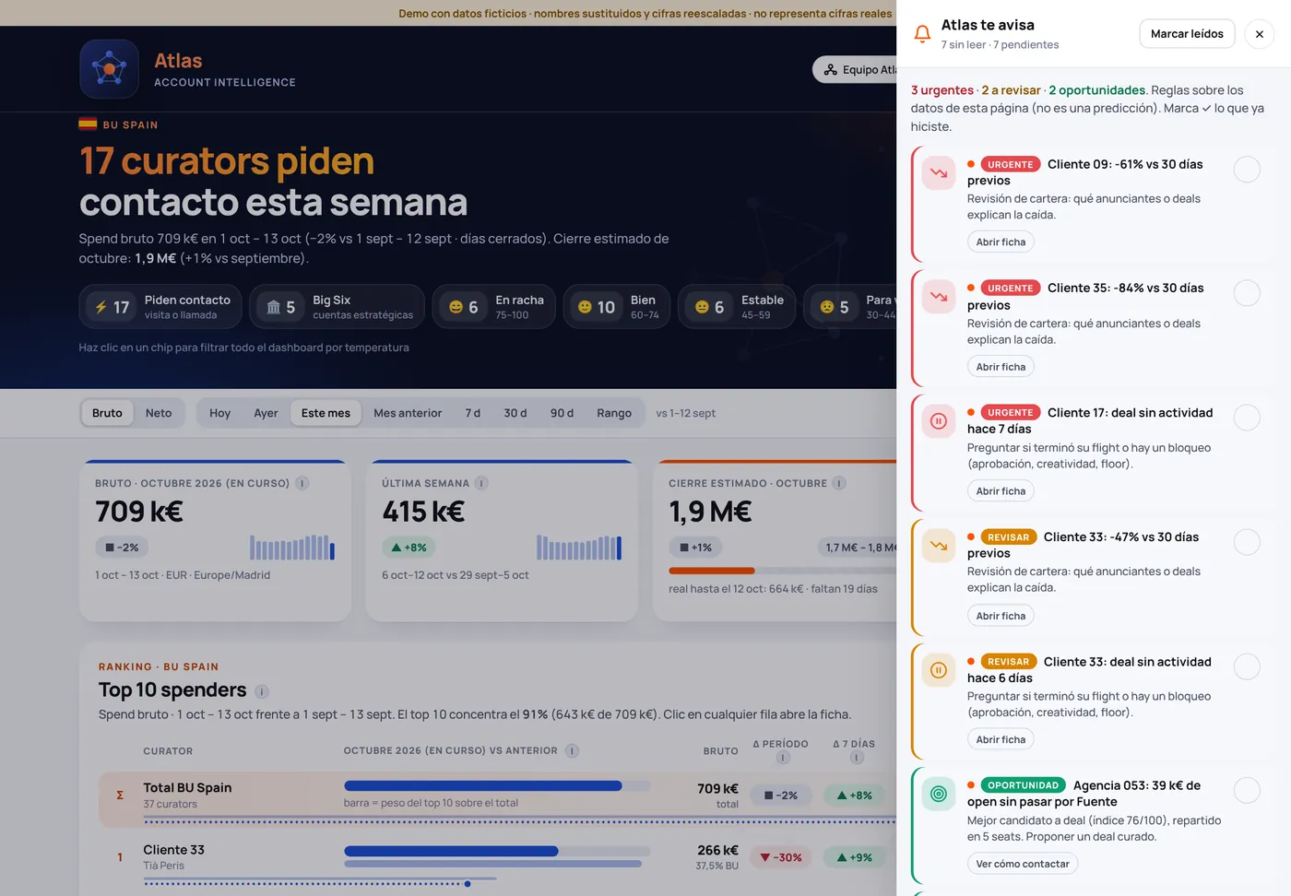Mark Cliente 09 -61% alert as done
The height and width of the screenshot is (896, 1291).
tap(1247, 170)
